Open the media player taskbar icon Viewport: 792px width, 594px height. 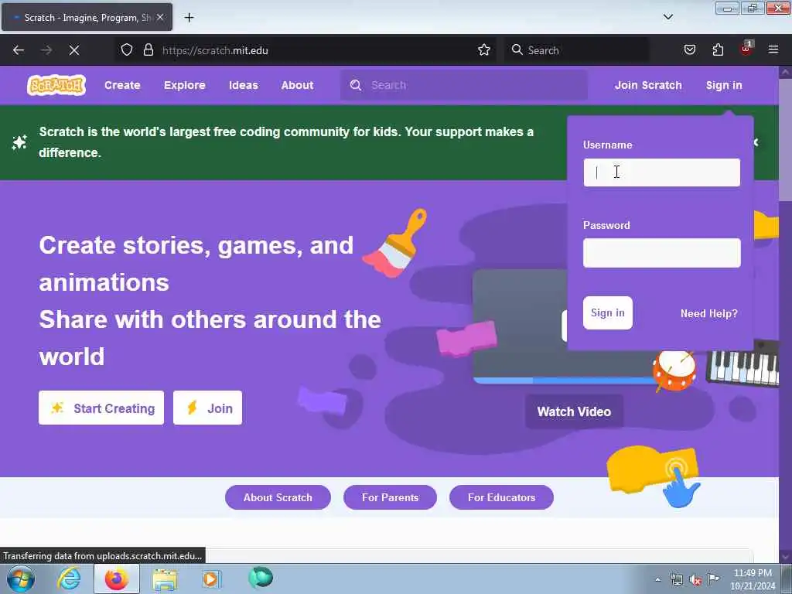(x=211, y=579)
